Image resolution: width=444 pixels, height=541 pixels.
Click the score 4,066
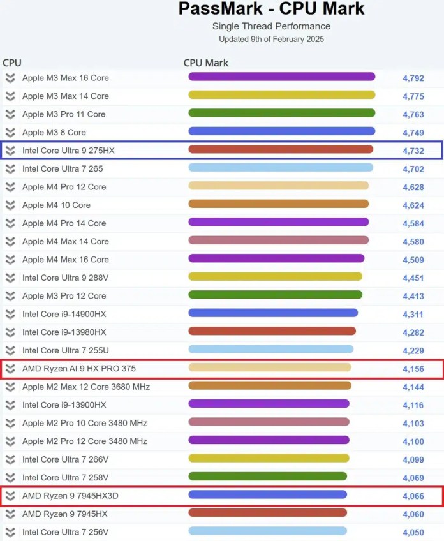413,496
